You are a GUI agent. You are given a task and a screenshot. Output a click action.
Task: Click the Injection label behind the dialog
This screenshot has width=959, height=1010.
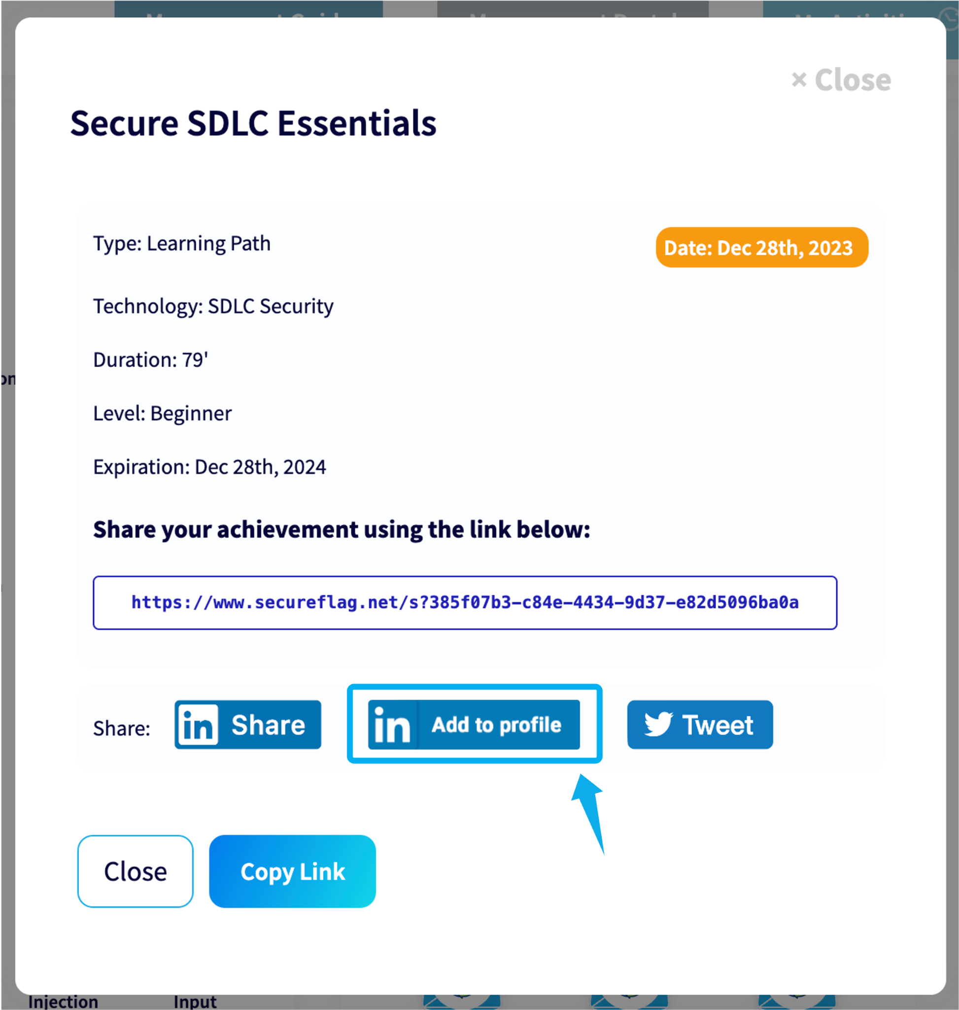[x=63, y=1002]
